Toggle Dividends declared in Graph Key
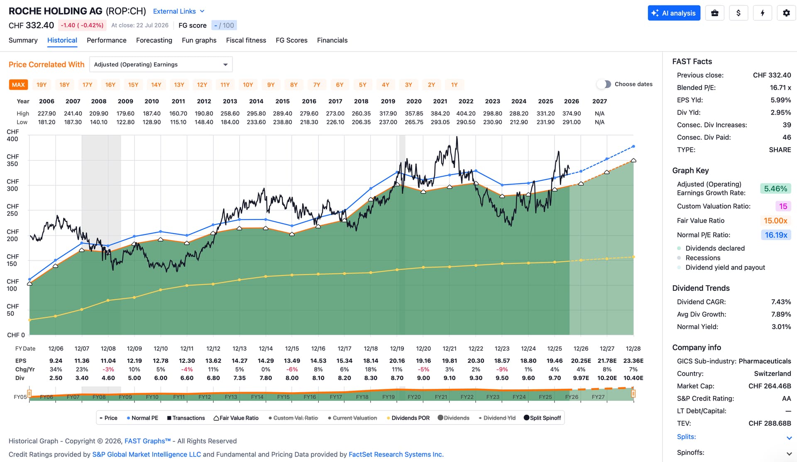797x462 pixels. click(x=711, y=248)
